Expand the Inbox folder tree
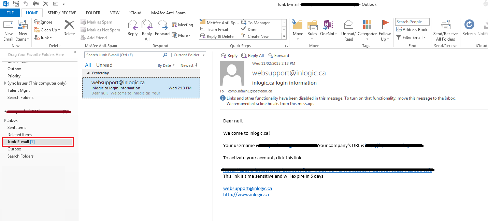The height and width of the screenshot is (221, 488). [5, 120]
